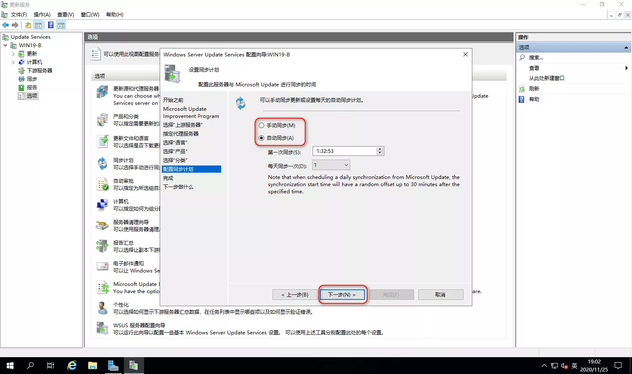Open the syncs per day (每天同步一次) dropdown
Image resolution: width=632 pixels, height=374 pixels.
tap(331, 165)
